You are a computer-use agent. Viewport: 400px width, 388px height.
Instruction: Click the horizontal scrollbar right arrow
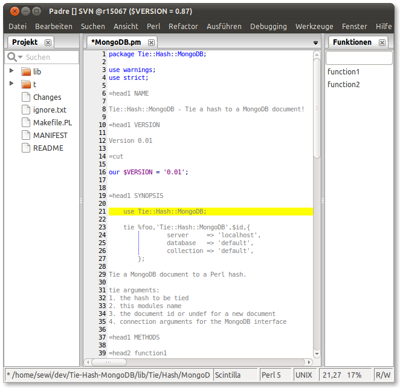click(309, 362)
